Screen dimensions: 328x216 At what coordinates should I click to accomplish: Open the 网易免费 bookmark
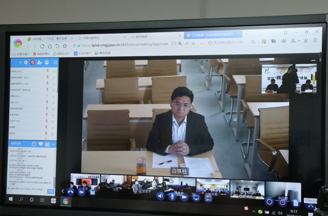click(41, 54)
